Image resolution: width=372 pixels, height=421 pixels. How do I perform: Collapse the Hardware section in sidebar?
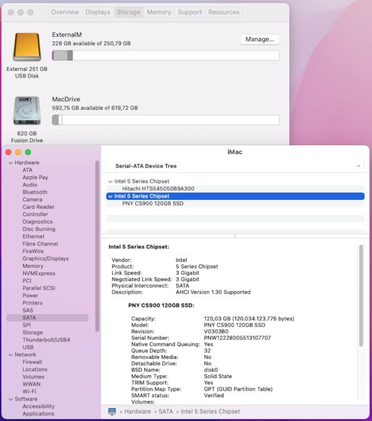pyautogui.click(x=11, y=163)
